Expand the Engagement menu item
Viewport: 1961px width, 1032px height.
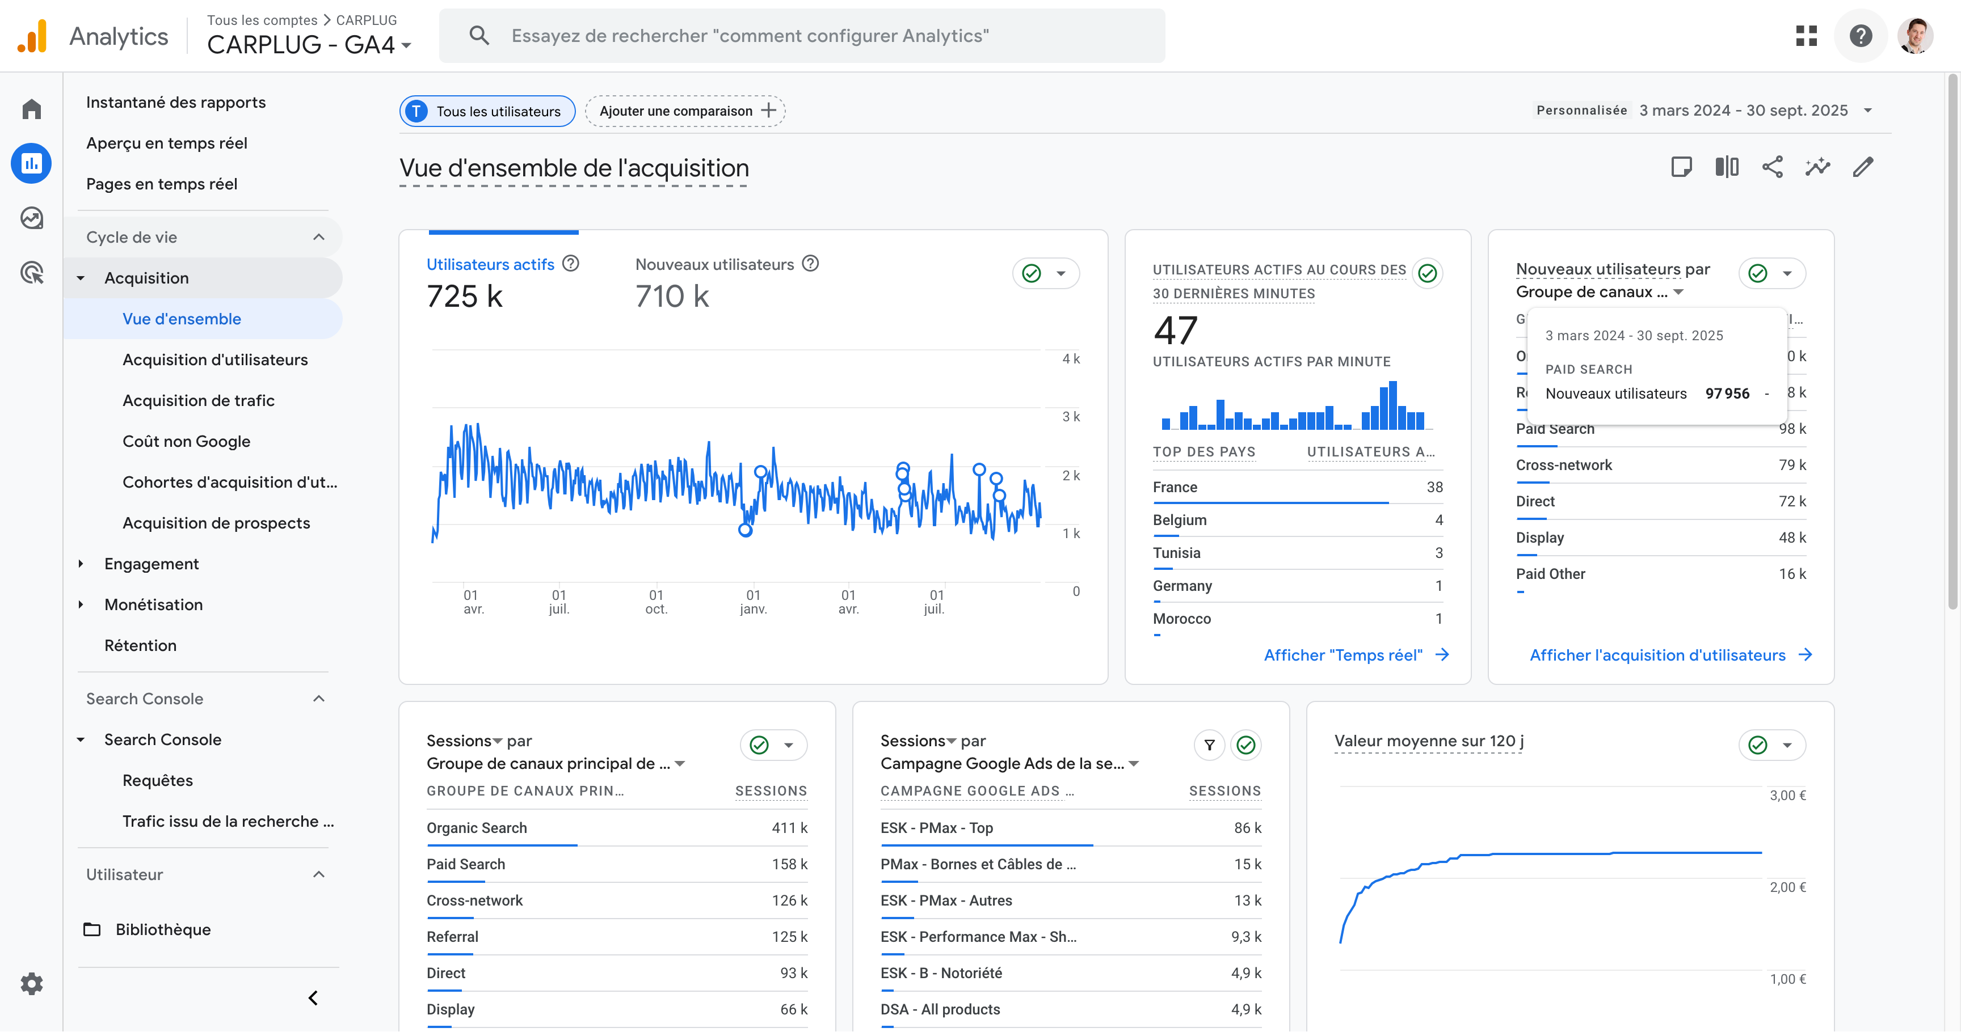pyautogui.click(x=152, y=564)
